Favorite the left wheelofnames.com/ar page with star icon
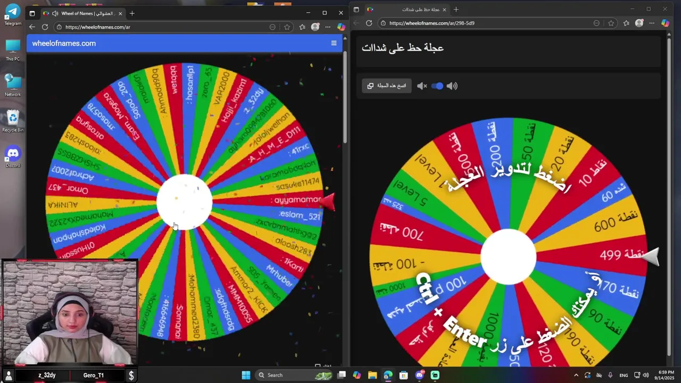Image resolution: width=681 pixels, height=383 pixels. (x=287, y=27)
